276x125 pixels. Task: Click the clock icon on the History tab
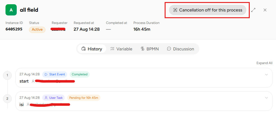(x=84, y=49)
